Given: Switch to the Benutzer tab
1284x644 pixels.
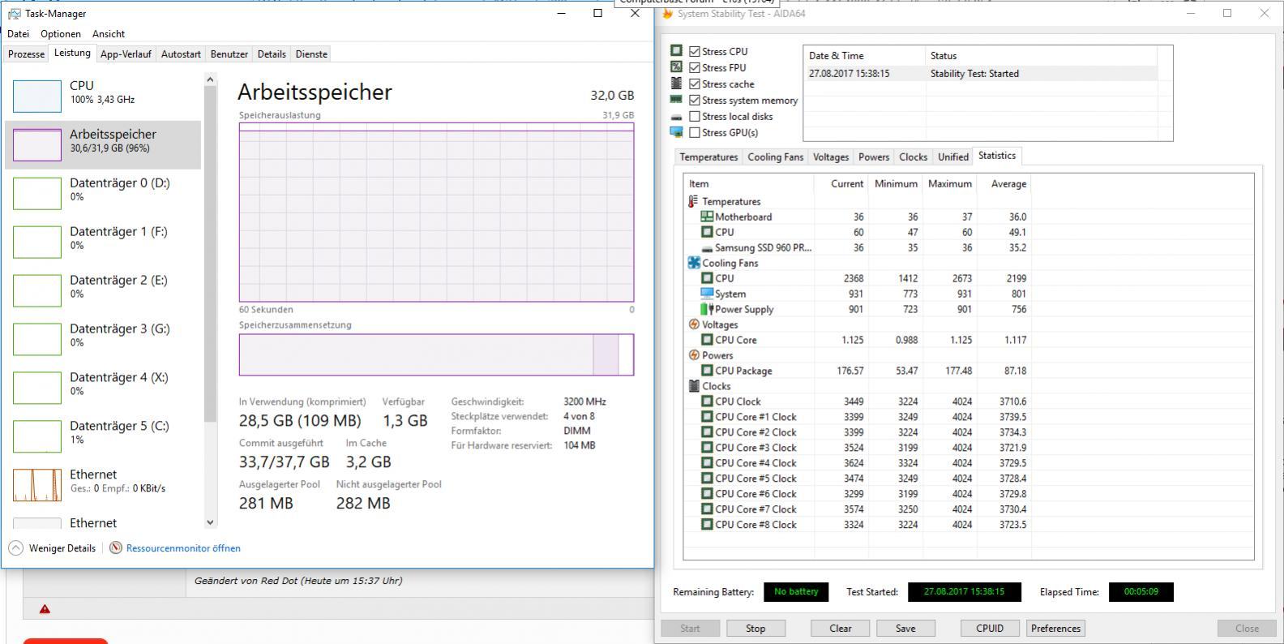Looking at the screenshot, I should point(229,54).
